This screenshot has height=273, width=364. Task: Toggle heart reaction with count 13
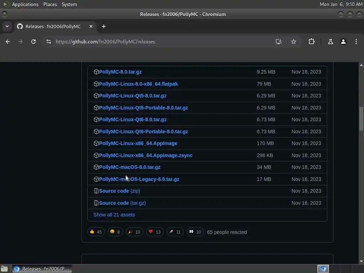point(155,232)
